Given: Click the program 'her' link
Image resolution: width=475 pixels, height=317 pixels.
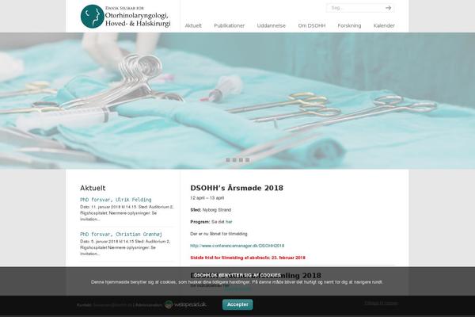Looking at the screenshot, I should pyautogui.click(x=229, y=222).
